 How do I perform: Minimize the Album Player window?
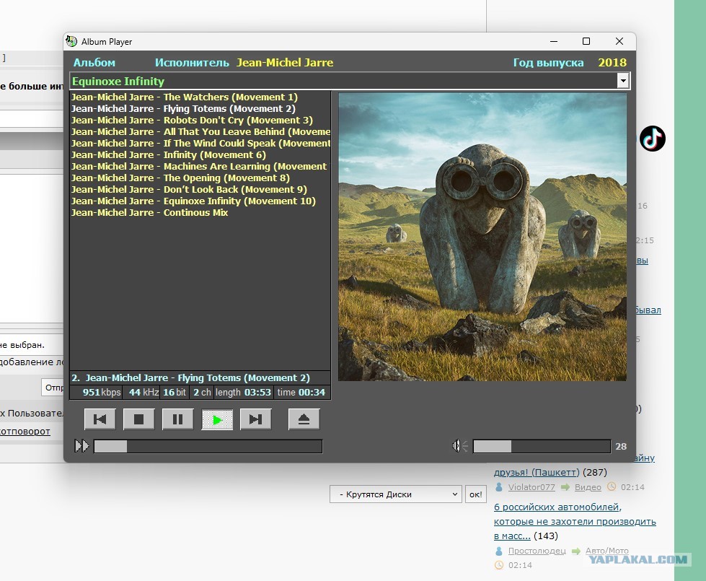(554, 41)
